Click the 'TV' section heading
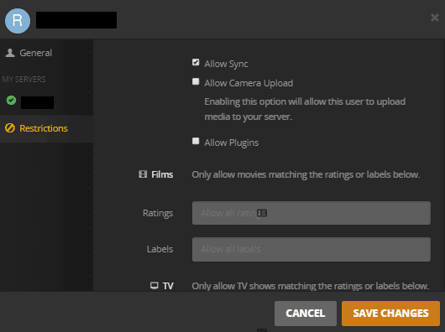The image size is (445, 332). 168,286
